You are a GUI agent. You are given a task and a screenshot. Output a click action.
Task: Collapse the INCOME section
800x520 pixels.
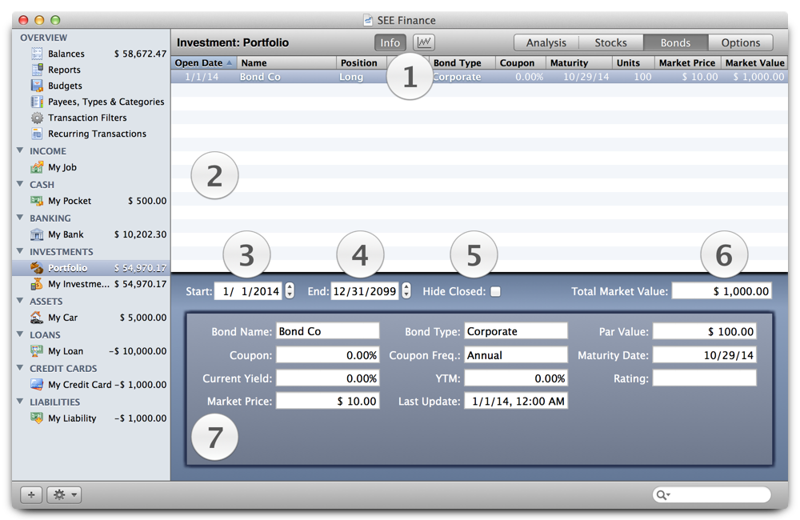click(x=21, y=150)
